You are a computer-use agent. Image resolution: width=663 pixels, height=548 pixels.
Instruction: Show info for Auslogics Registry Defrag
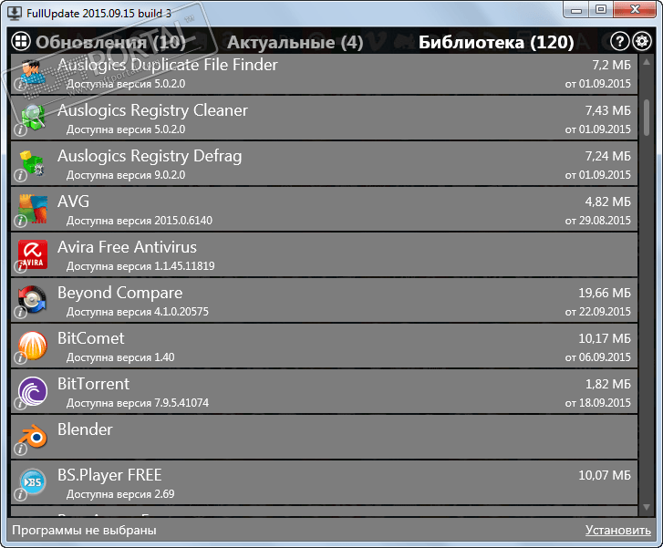[20, 175]
